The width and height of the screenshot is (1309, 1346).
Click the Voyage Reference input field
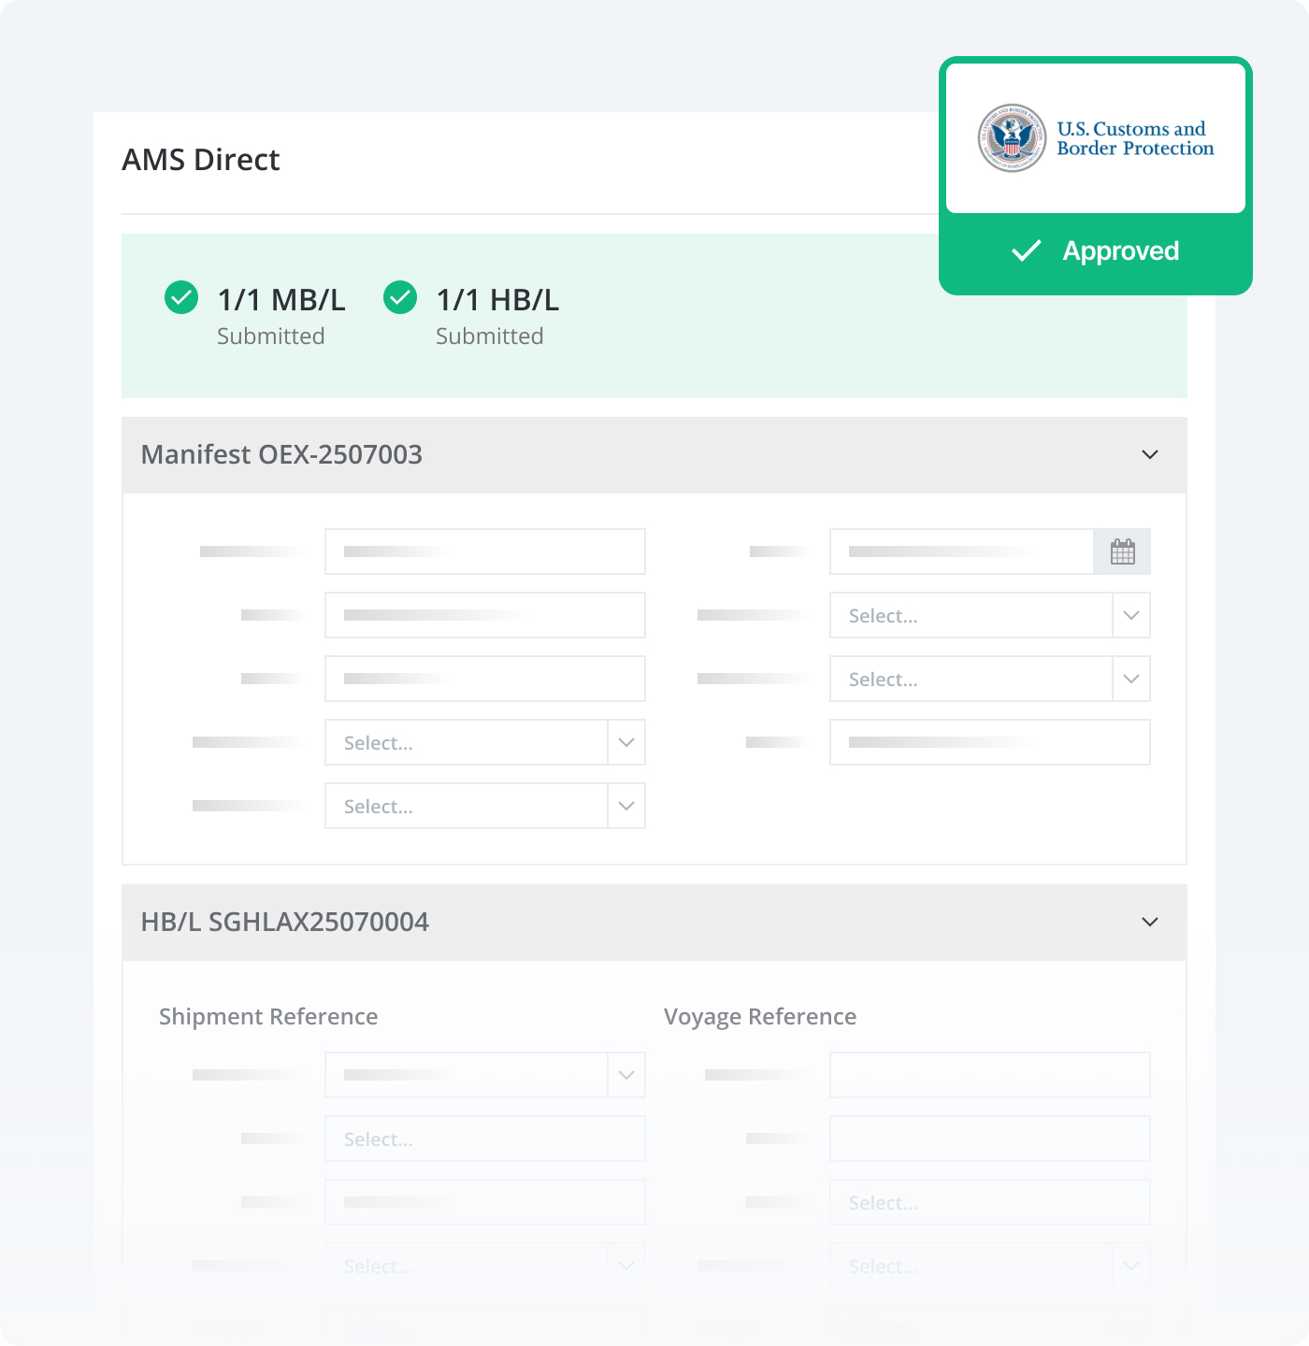coord(989,1074)
